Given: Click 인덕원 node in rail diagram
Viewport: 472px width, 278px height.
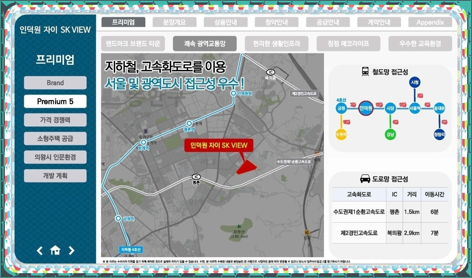Looking at the screenshot, I should point(366,108).
